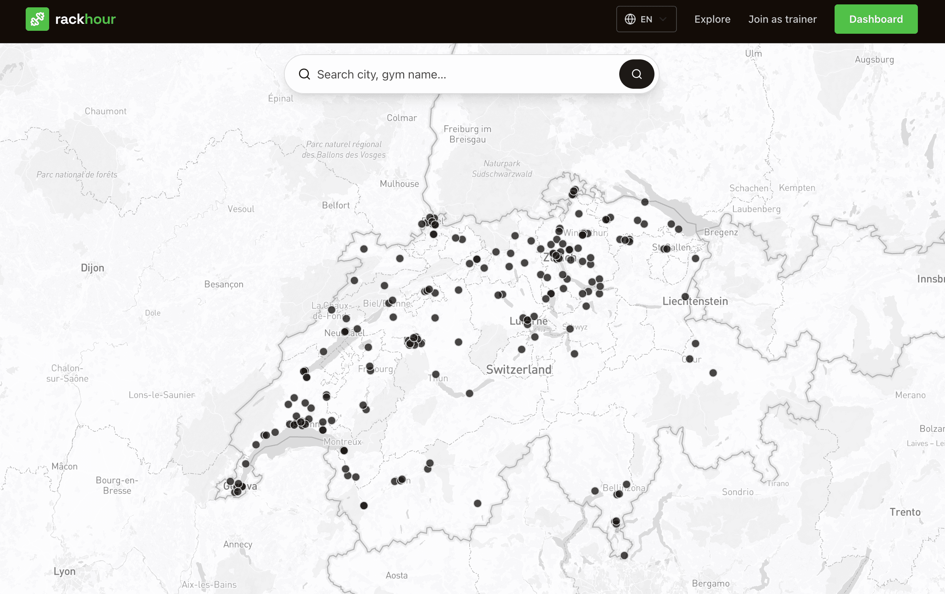This screenshot has height=594, width=945.
Task: Click the rackhour dumbbell logo icon
Action: coord(37,19)
